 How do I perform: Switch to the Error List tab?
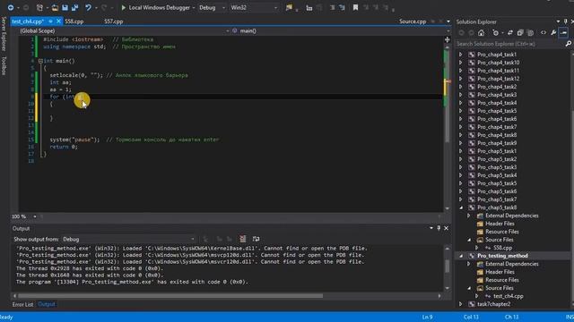pos(22,304)
